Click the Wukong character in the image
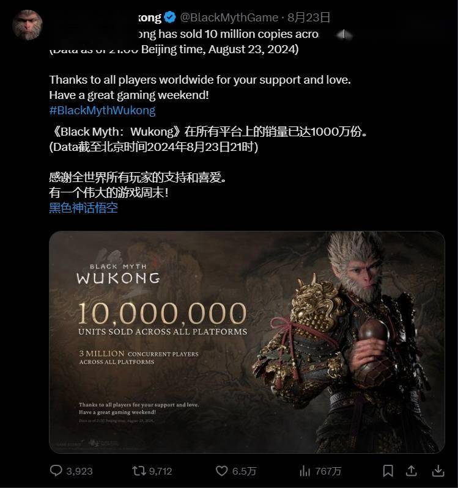Image resolution: width=458 pixels, height=488 pixels. (x=346, y=343)
